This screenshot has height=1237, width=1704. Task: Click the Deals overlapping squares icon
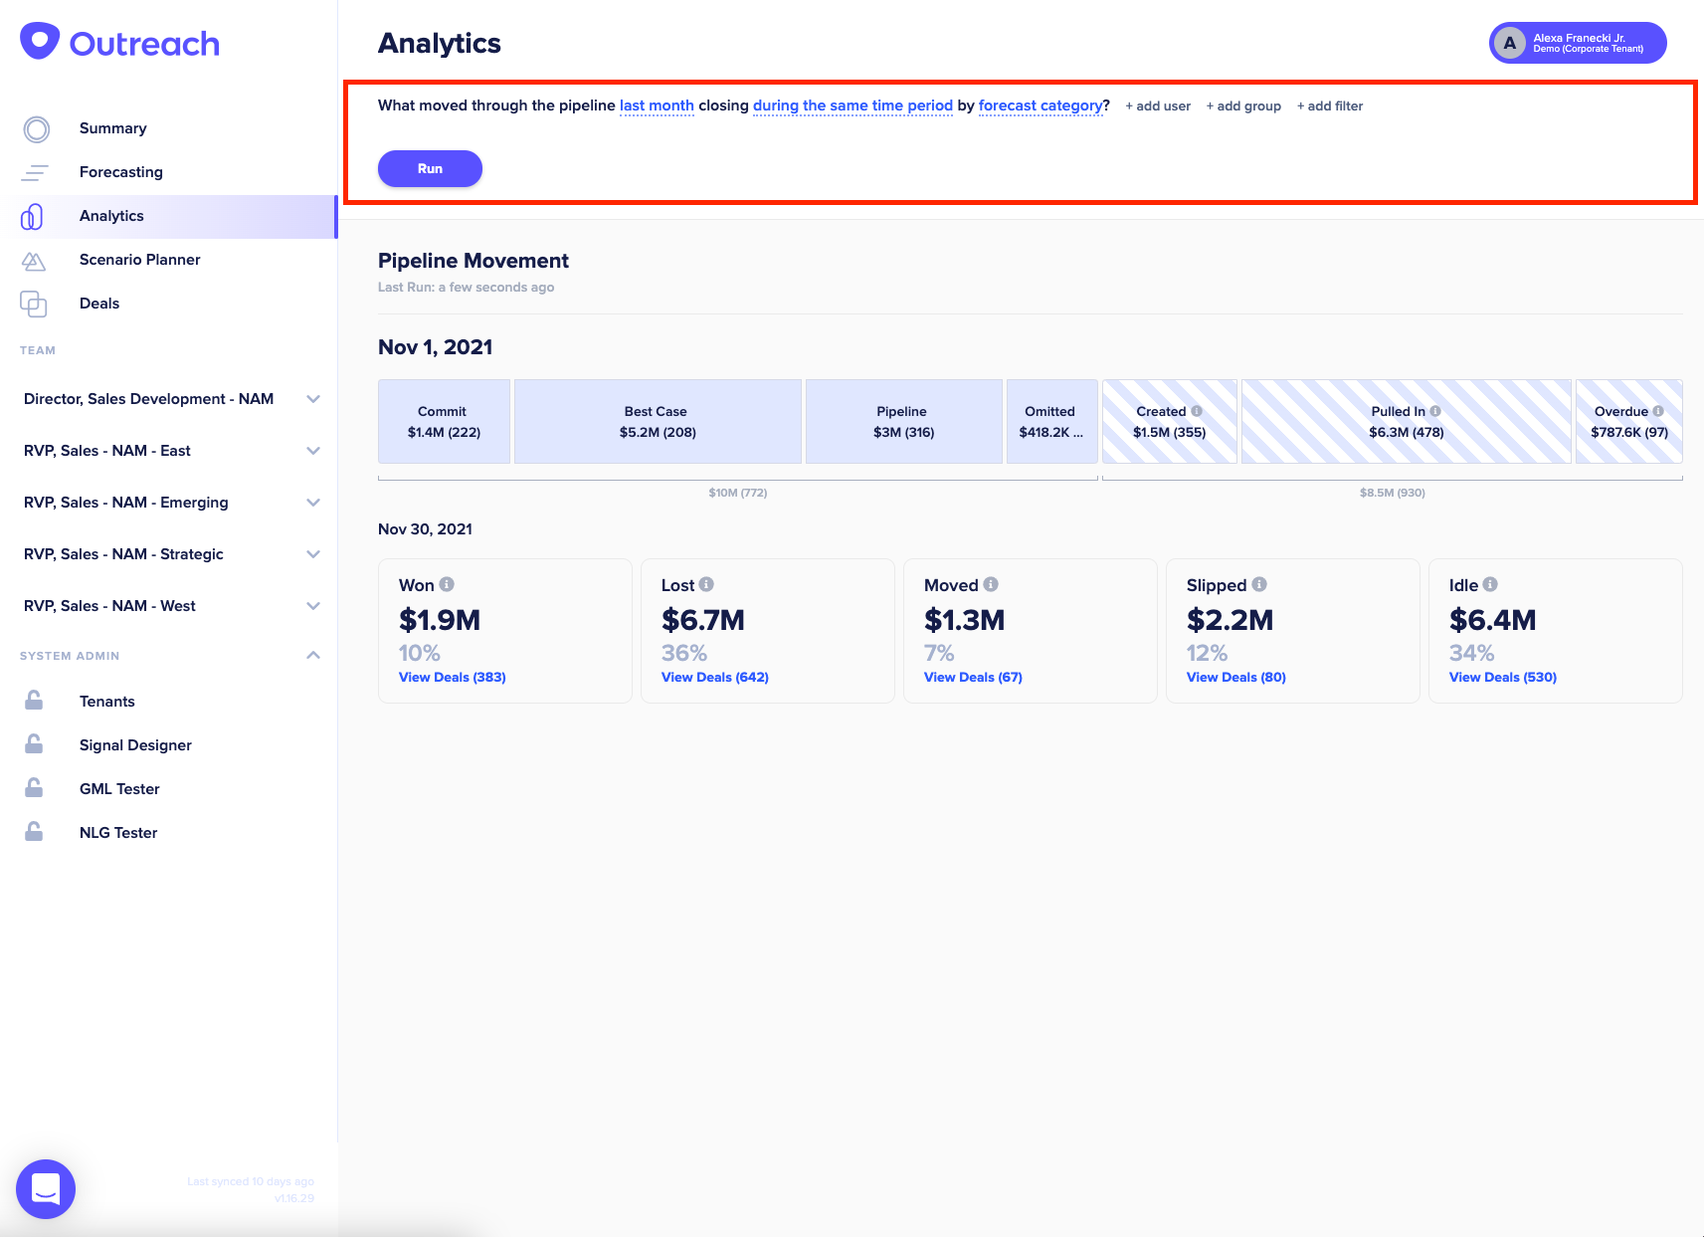click(34, 304)
